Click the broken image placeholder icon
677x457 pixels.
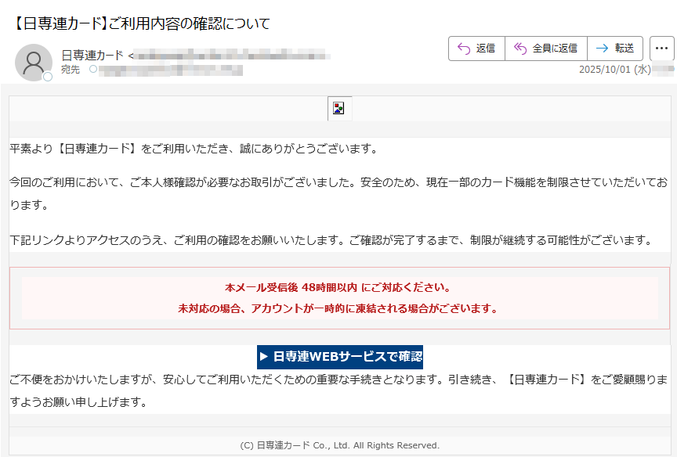338,109
